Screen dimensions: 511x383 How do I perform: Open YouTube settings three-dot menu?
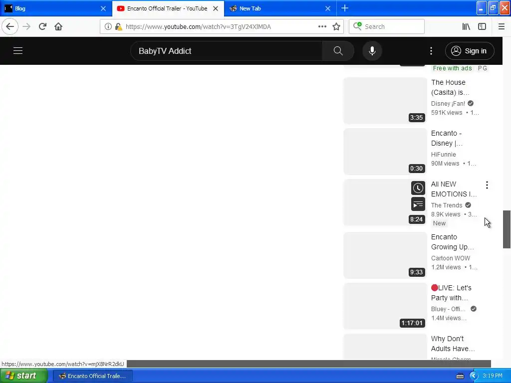coord(431,51)
